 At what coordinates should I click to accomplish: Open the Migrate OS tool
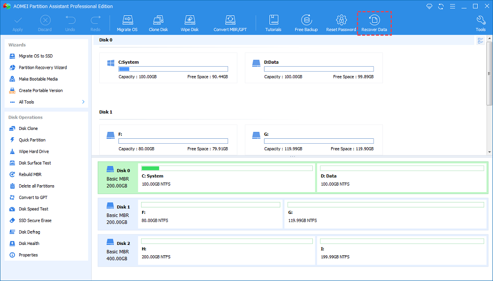(x=127, y=23)
